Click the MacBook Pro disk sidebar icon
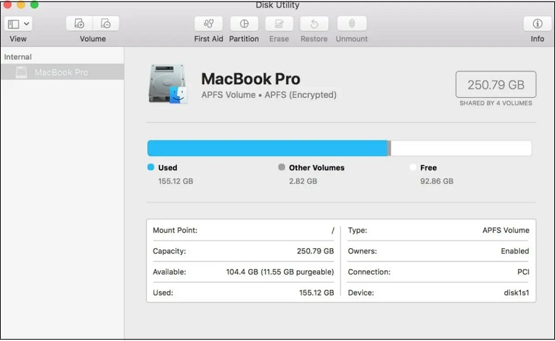 coord(22,73)
